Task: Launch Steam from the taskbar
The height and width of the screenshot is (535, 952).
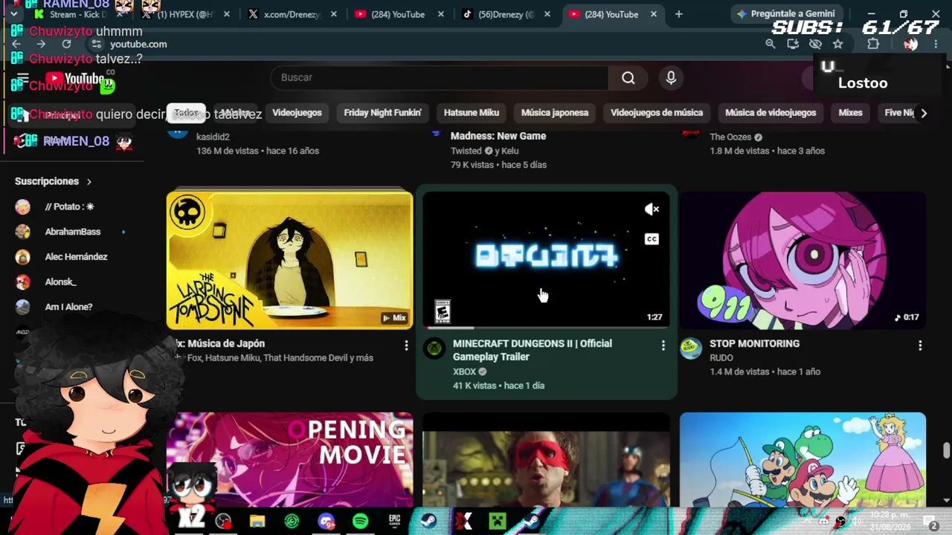Action: click(x=428, y=521)
